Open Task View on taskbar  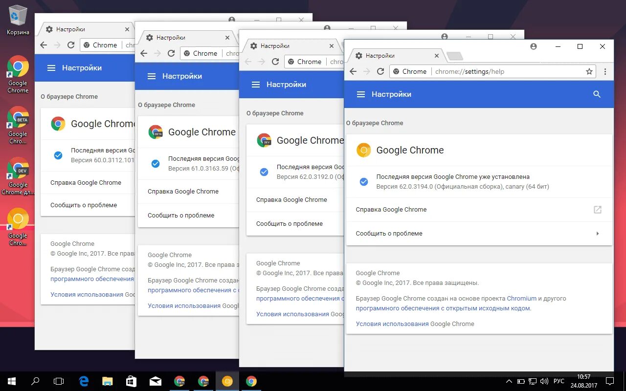click(x=59, y=381)
